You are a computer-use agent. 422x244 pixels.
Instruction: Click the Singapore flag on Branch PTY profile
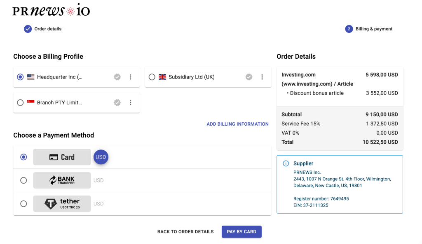pyautogui.click(x=30, y=102)
